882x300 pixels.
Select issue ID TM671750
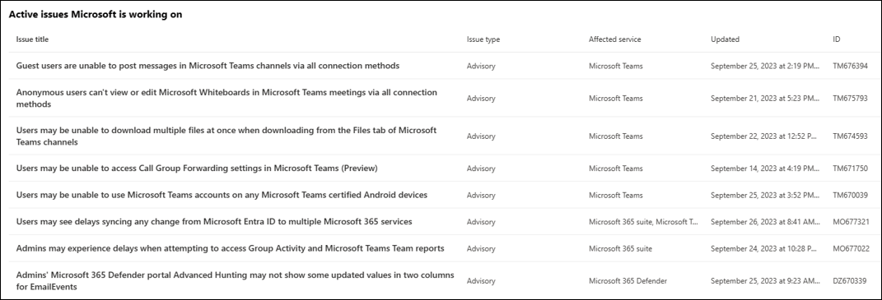point(850,168)
